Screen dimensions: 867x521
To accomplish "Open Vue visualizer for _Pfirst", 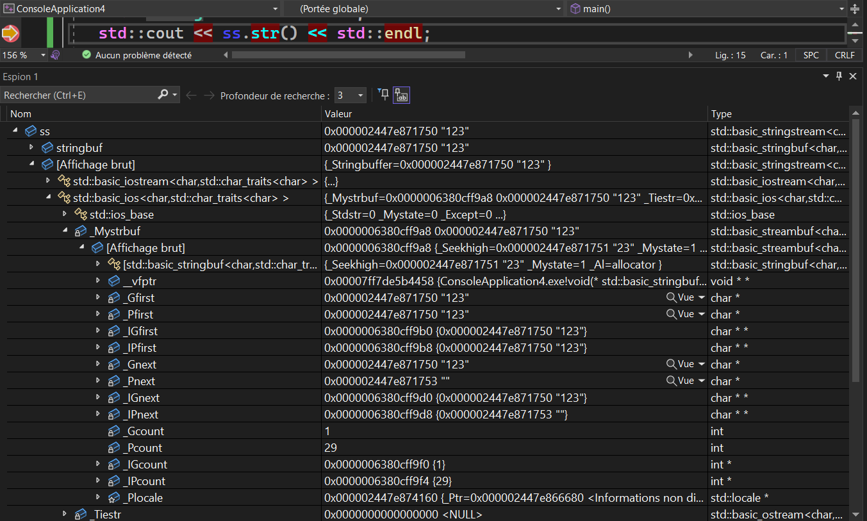I will pyautogui.click(x=681, y=314).
